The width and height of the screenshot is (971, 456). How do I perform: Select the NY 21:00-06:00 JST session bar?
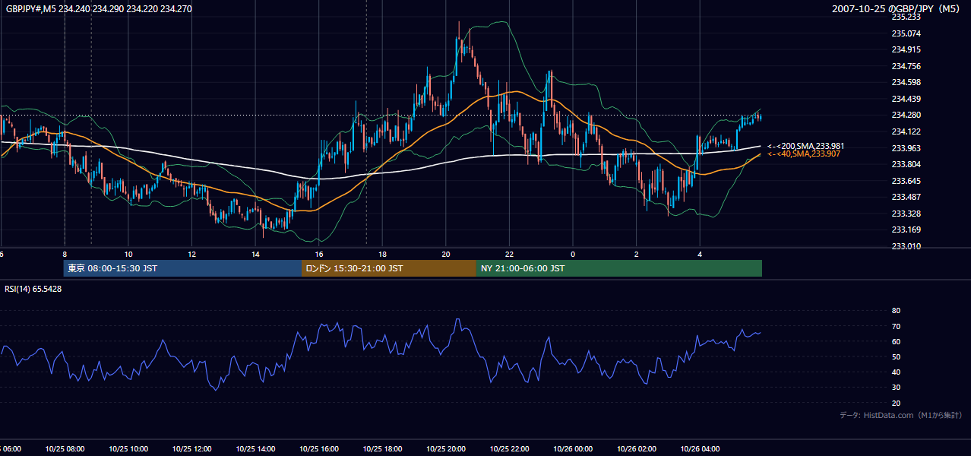pos(619,268)
